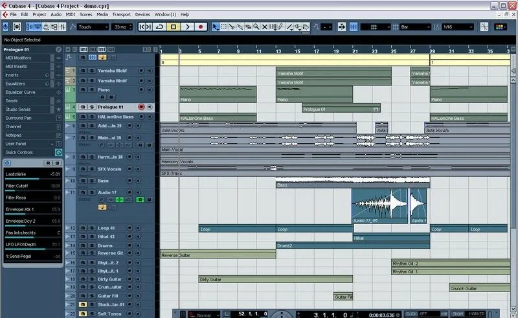Viewport: 518px width, 318px height.
Task: Select the Range Selection tool
Action: [x=223, y=27]
